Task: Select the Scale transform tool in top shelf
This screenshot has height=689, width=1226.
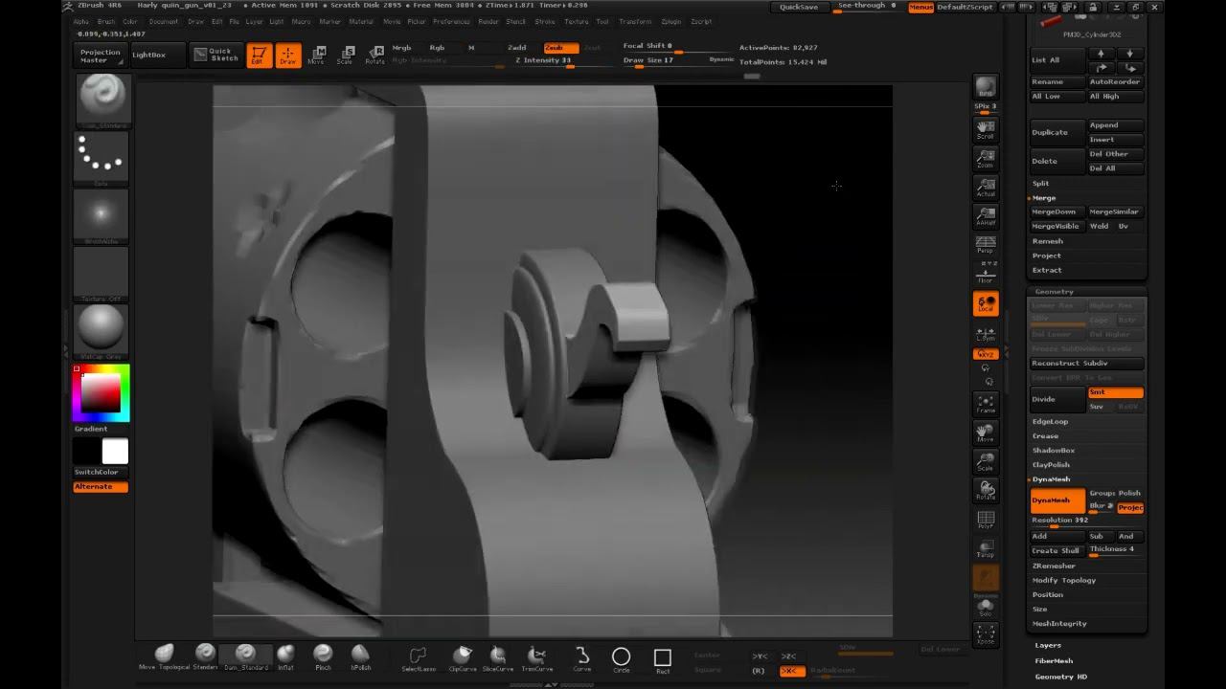Action: (x=345, y=56)
